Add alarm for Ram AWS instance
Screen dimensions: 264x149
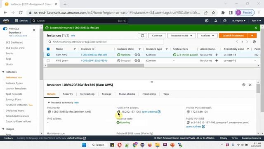click(x=217, y=55)
